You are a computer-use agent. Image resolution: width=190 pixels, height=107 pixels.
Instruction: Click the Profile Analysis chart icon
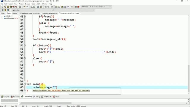click(x=76, y=7)
